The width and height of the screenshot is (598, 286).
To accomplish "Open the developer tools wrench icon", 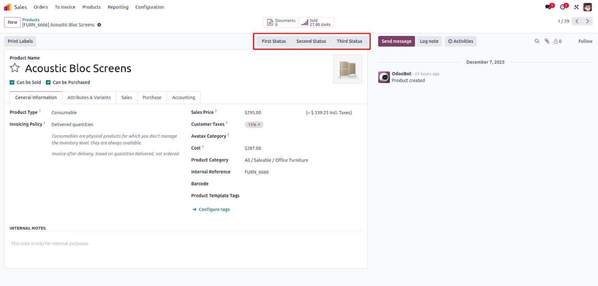I will (x=576, y=7).
